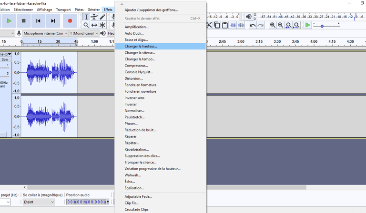This screenshot has height=213, width=366.
Task: Start recording with the red Record button
Action: 70,21
